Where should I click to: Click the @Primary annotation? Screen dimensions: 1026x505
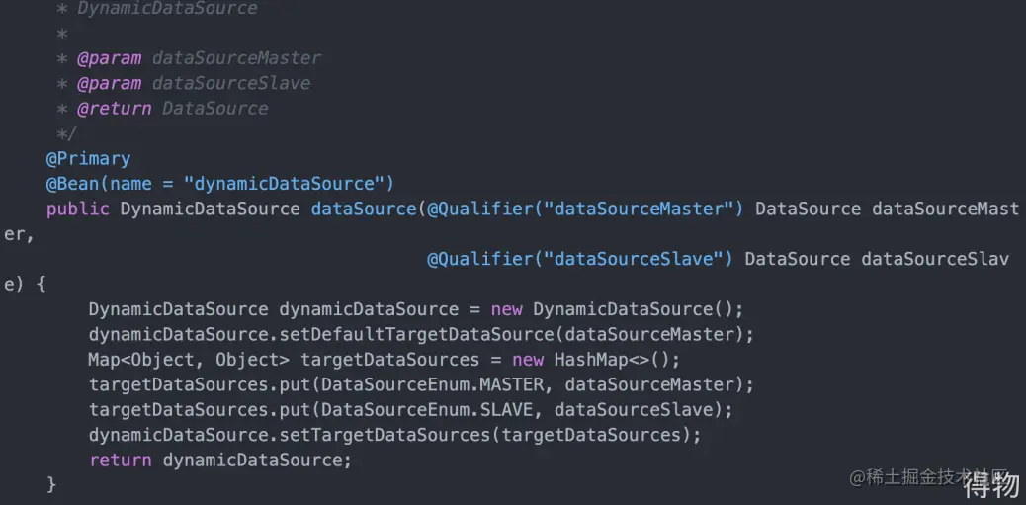pyautogui.click(x=88, y=158)
